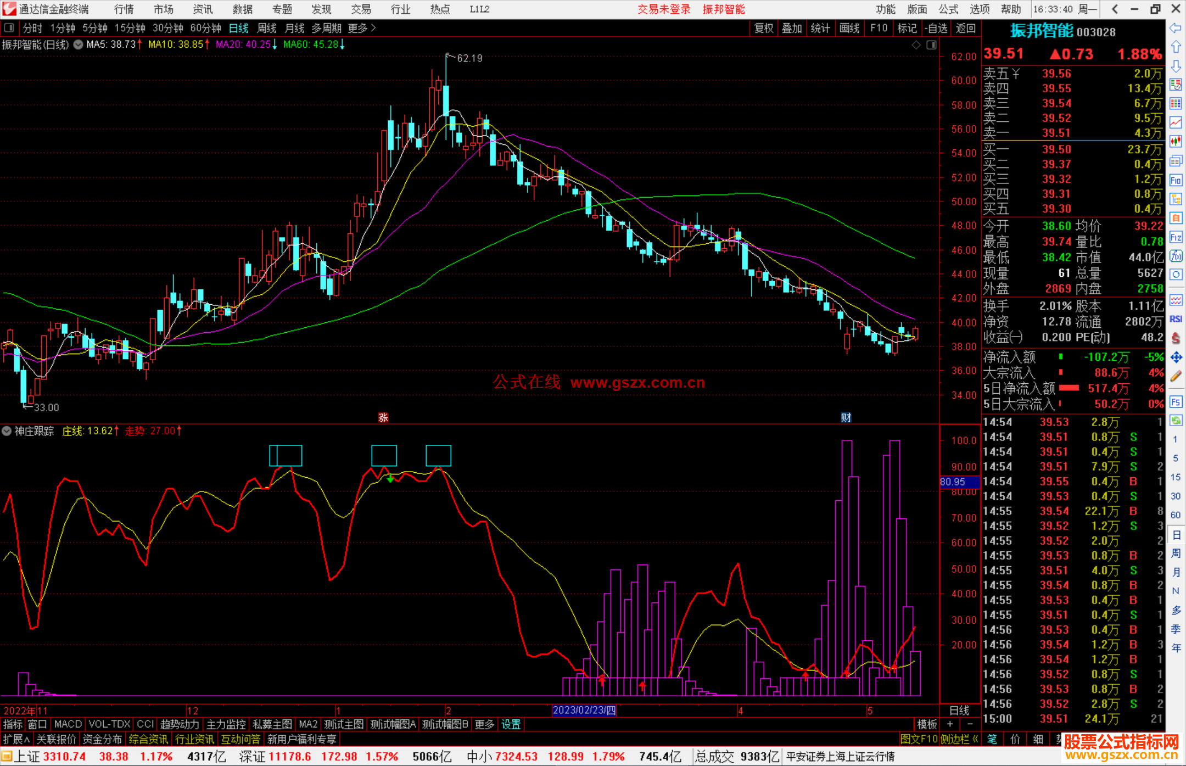Click the back arrow sidebar icon
The height and width of the screenshot is (766, 1186).
pyautogui.click(x=1176, y=28)
